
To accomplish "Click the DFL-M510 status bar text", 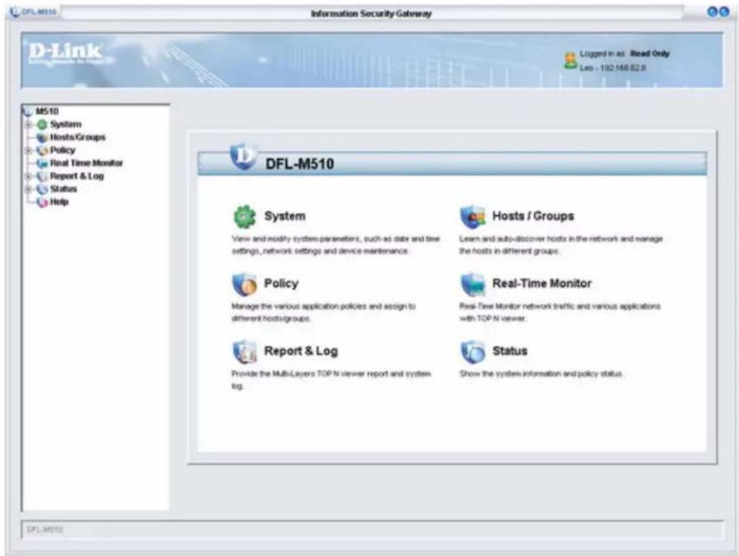I will pos(44,529).
